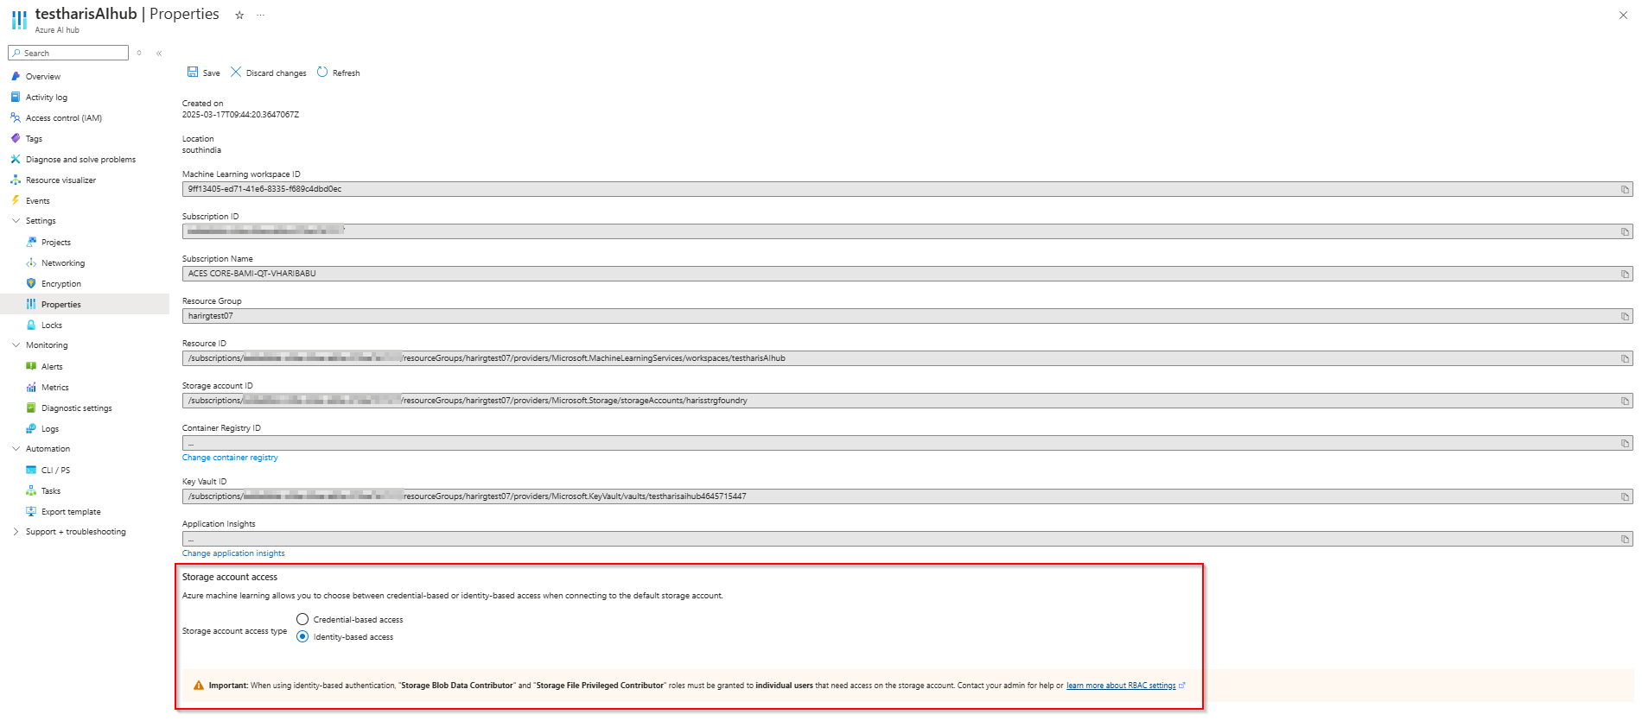This screenshot has height=727, width=1642.
Task: Close the Properties blade
Action: click(1623, 15)
